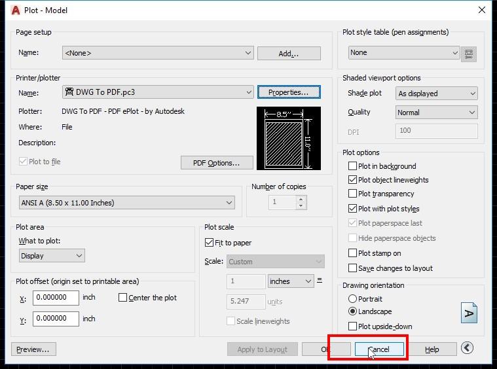
Task: Select Landscape orientation radio button
Action: pyautogui.click(x=352, y=311)
